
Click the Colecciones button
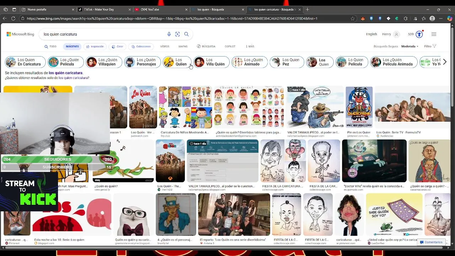pyautogui.click(x=141, y=47)
